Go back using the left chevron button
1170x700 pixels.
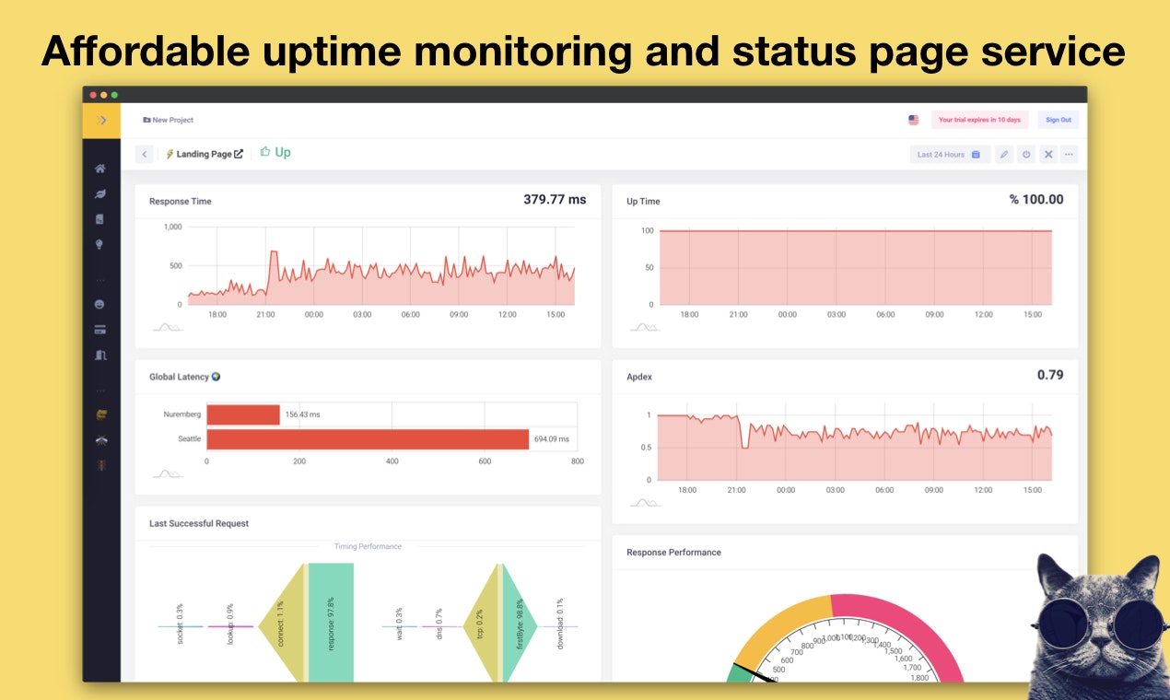point(145,154)
